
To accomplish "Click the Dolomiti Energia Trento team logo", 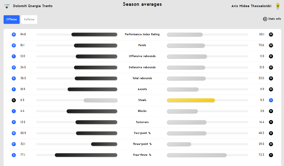I will coord(7,6).
